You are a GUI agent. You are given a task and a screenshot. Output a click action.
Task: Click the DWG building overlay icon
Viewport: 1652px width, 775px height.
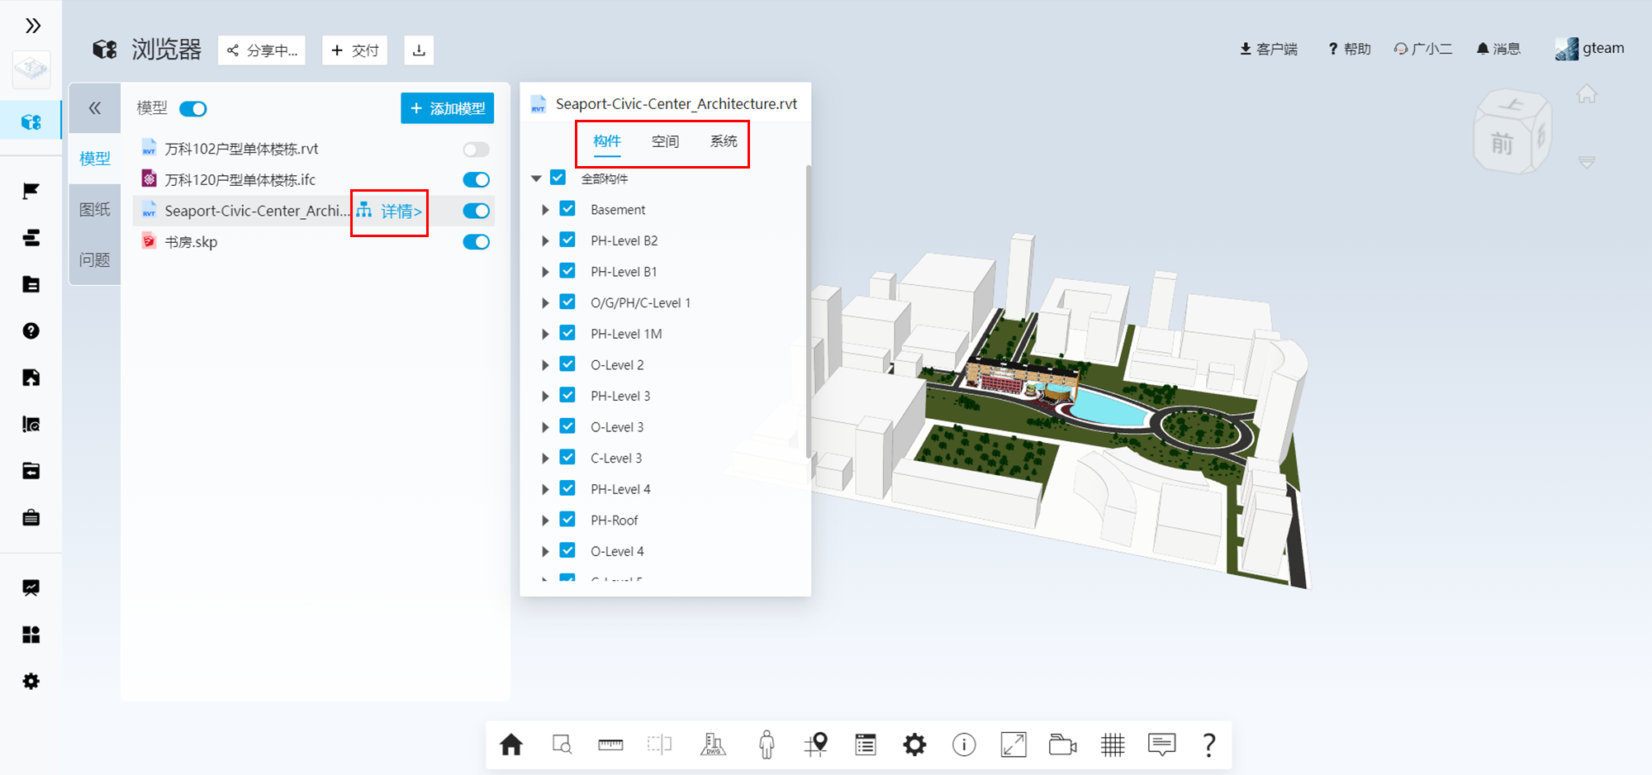(x=713, y=744)
